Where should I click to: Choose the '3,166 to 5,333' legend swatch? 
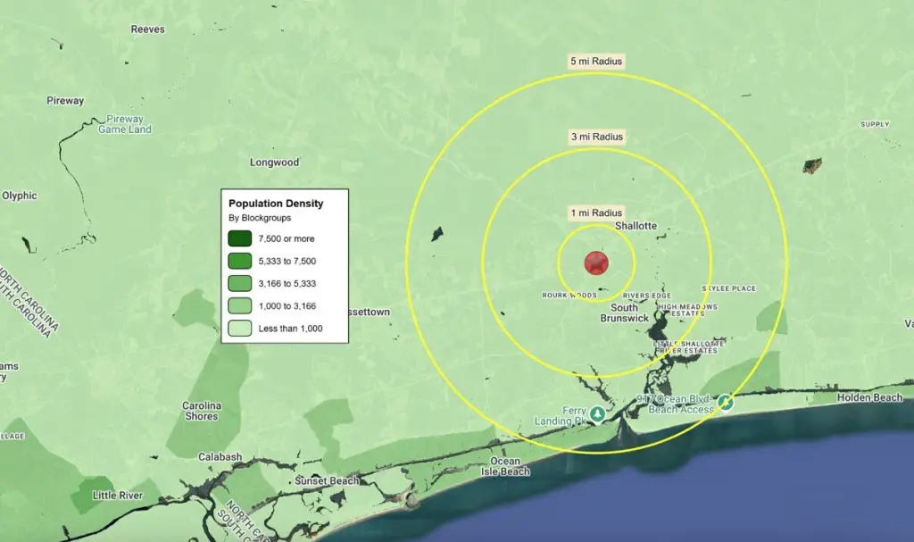tap(239, 284)
